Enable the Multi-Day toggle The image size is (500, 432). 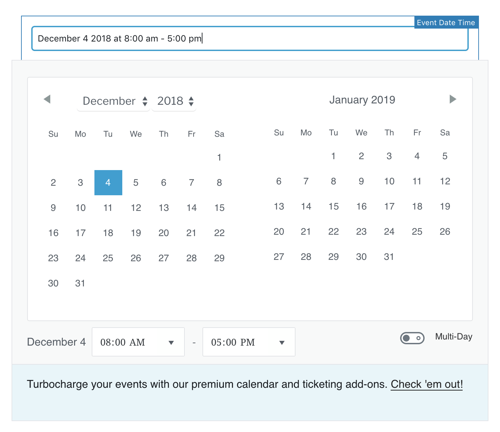412,338
